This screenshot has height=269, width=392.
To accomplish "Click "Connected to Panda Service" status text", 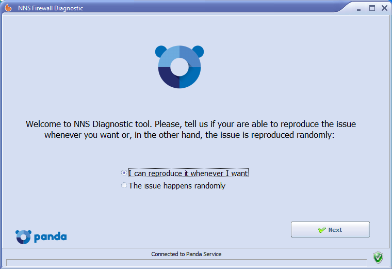I will (186, 254).
